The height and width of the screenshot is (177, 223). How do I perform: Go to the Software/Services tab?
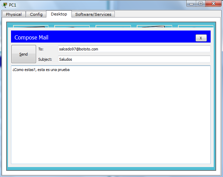pos(93,14)
